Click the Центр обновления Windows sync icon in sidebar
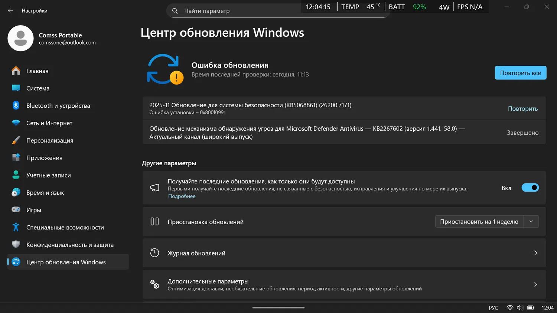Viewport: 557px width, 313px height. (16, 262)
